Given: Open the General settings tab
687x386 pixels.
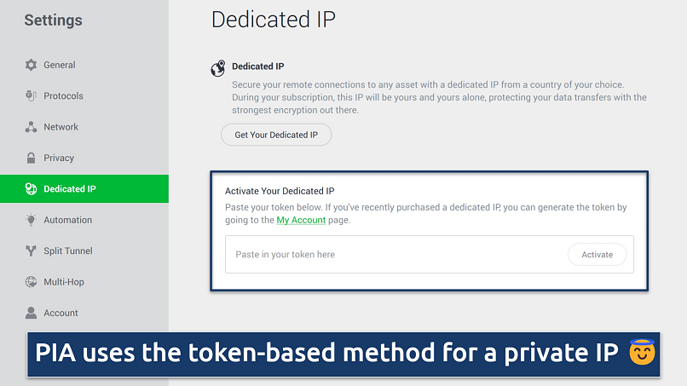Looking at the screenshot, I should 60,65.
